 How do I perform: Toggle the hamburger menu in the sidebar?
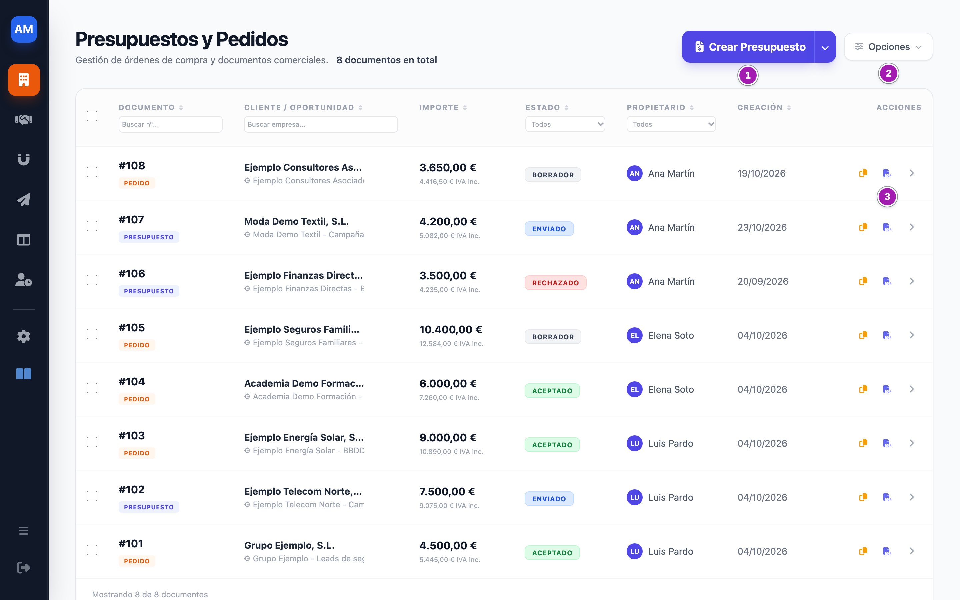(x=24, y=531)
